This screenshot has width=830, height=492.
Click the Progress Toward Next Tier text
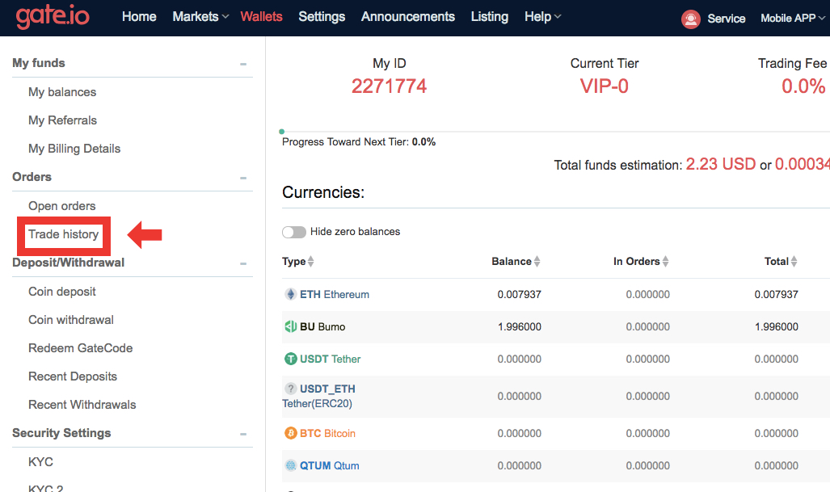(359, 141)
